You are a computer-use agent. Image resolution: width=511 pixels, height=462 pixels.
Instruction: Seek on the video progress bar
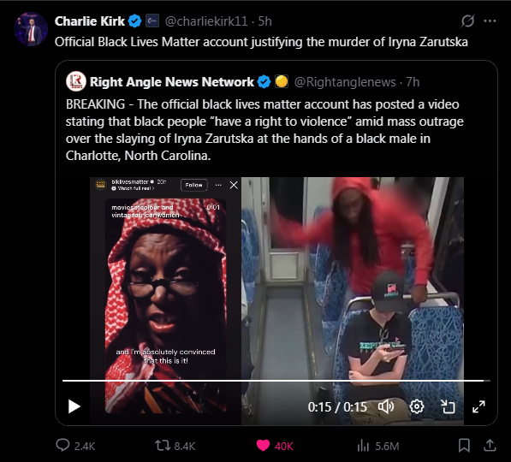(276, 380)
